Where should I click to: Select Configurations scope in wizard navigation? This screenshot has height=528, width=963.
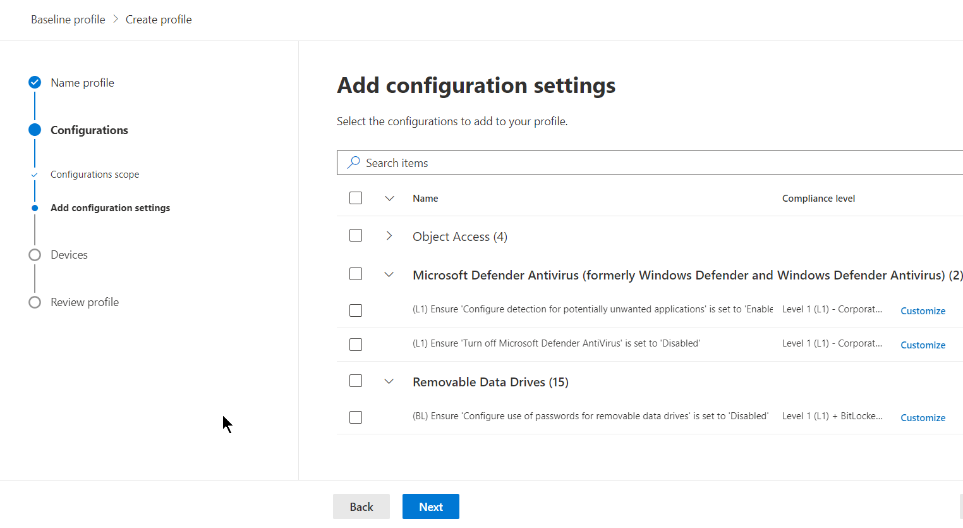pyautogui.click(x=95, y=174)
